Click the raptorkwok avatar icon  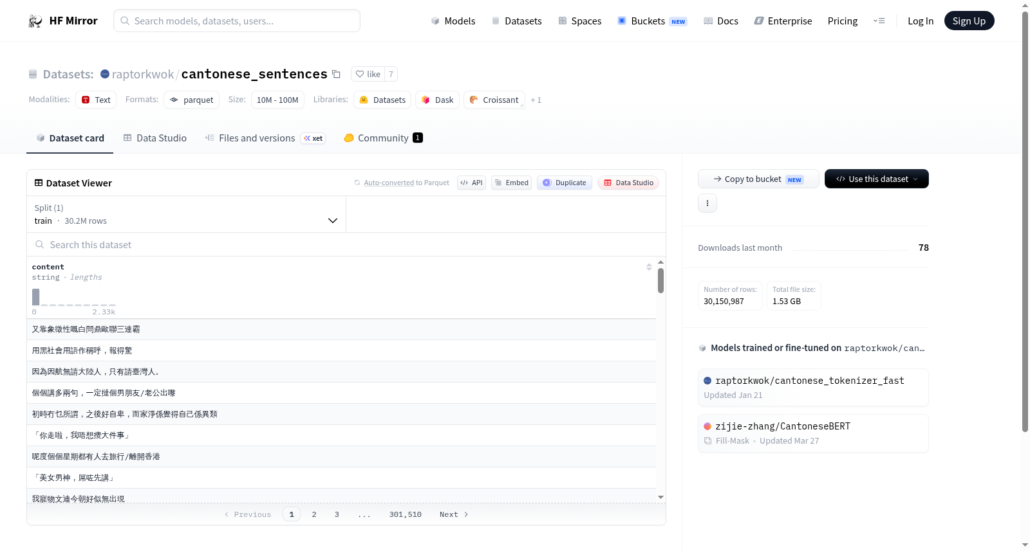click(105, 74)
